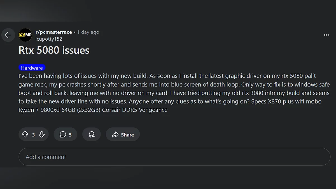This screenshot has height=189, width=336.
Task: Click the share arrow icon
Action: click(115, 135)
